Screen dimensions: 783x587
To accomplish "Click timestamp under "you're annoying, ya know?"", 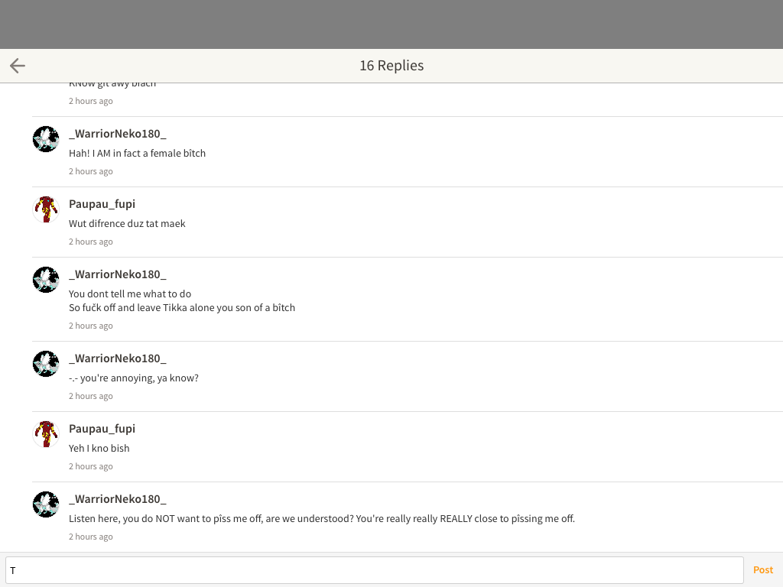I will tap(91, 396).
